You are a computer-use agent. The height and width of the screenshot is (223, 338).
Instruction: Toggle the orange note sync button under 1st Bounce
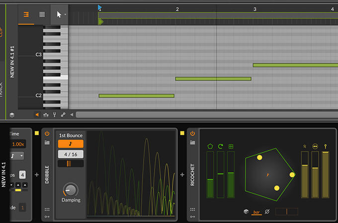[71, 144]
